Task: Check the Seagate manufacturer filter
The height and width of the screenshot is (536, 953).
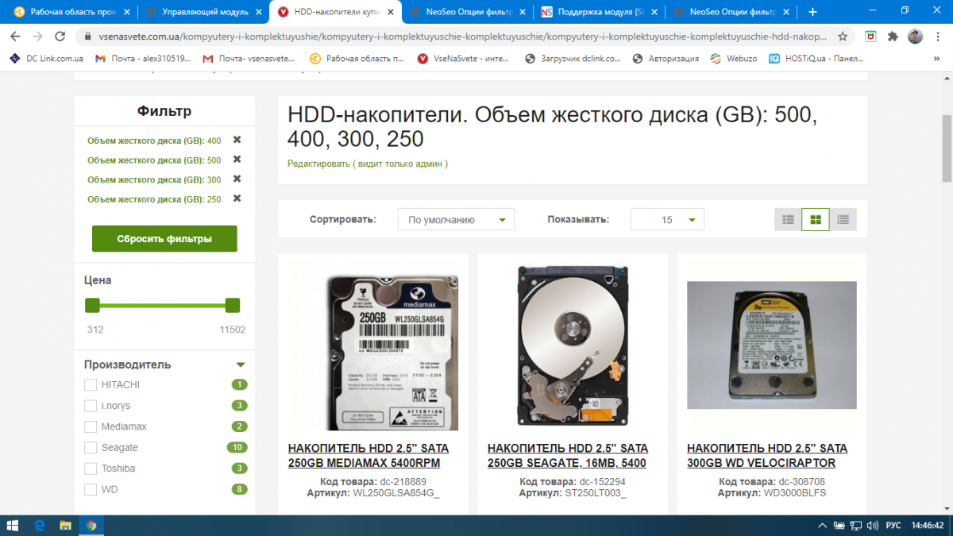Action: [x=91, y=448]
